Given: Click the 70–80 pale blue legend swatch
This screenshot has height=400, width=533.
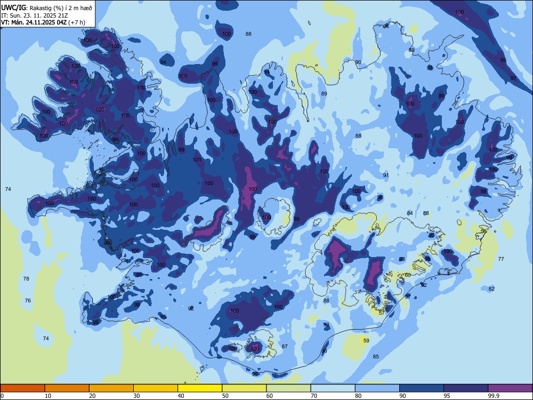Looking at the screenshot, I should pyautogui.click(x=333, y=388).
